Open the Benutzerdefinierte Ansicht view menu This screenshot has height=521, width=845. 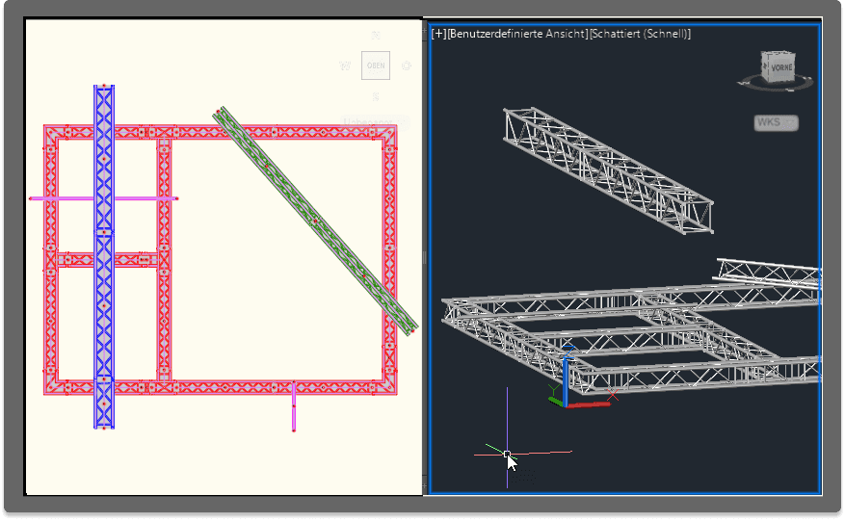tap(517, 34)
